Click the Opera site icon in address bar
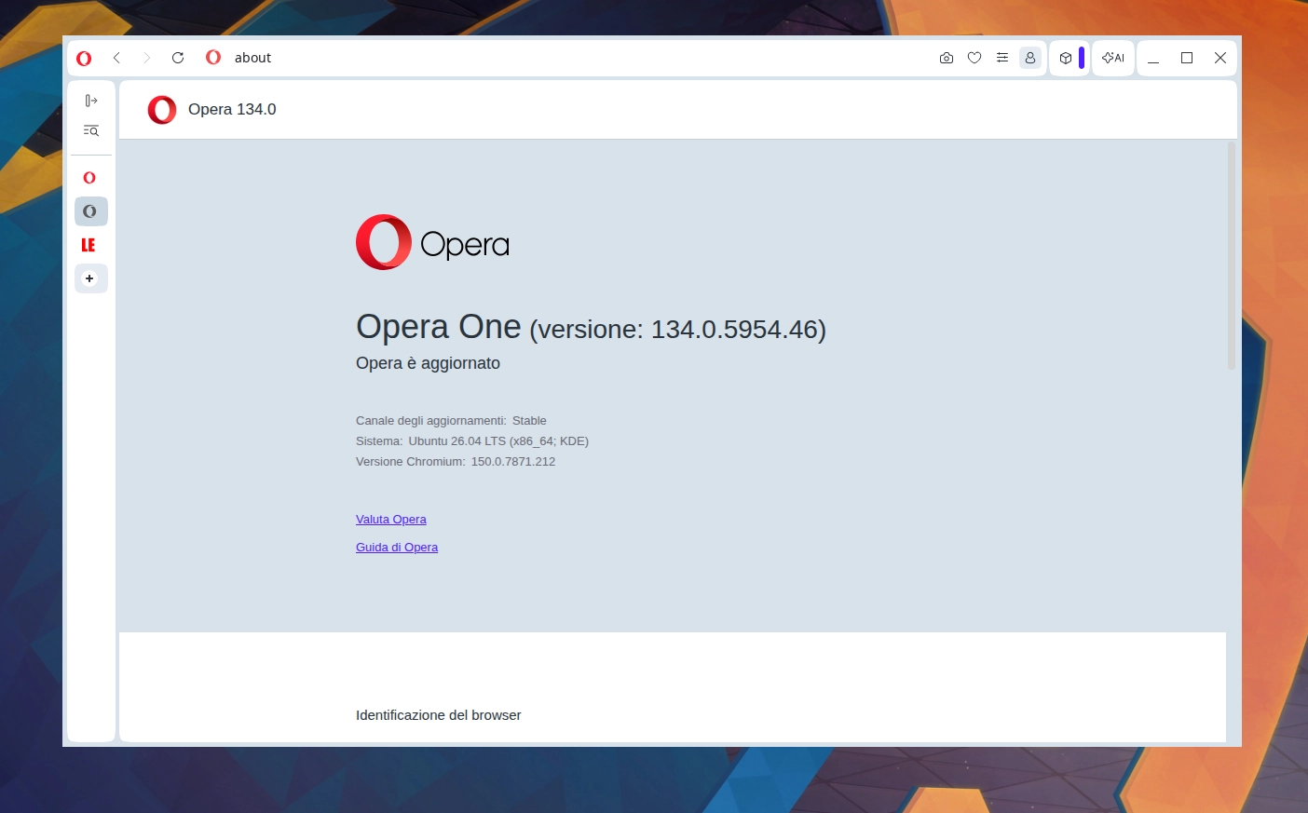The width and height of the screenshot is (1308, 813). click(x=213, y=58)
